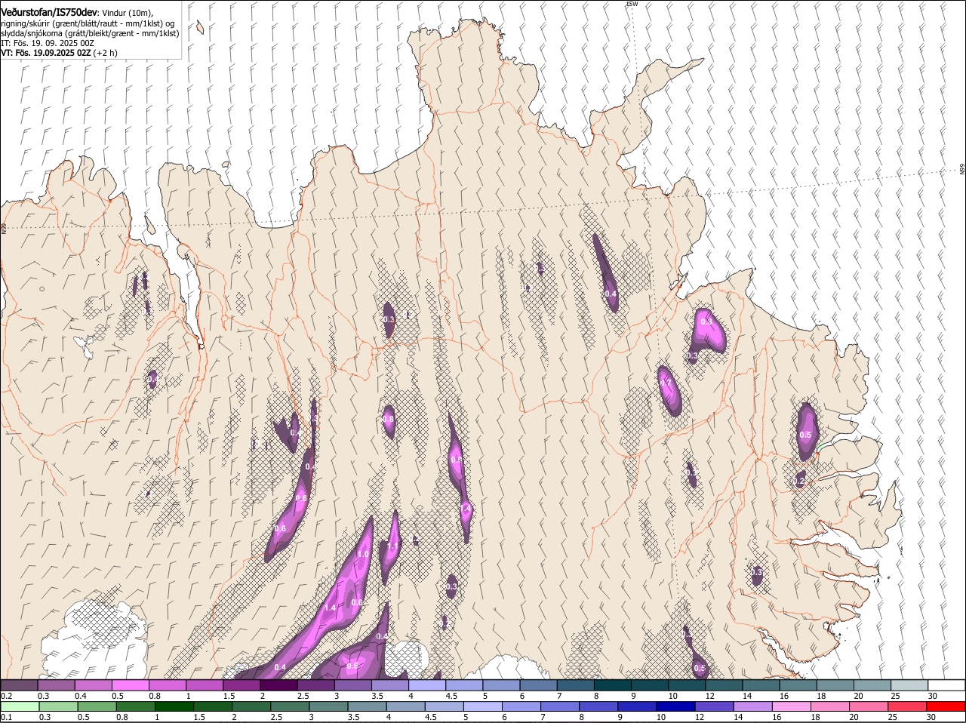The height and width of the screenshot is (723, 966).
Task: Click the dark teal 8–9 swatch in upper legend
Action: tap(613, 685)
